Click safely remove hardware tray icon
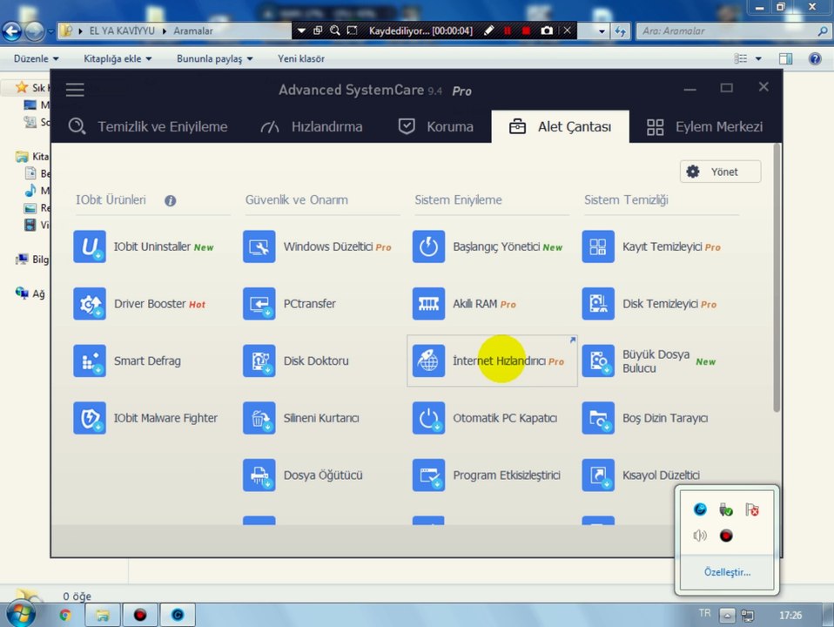This screenshot has width=834, height=627. tap(726, 509)
